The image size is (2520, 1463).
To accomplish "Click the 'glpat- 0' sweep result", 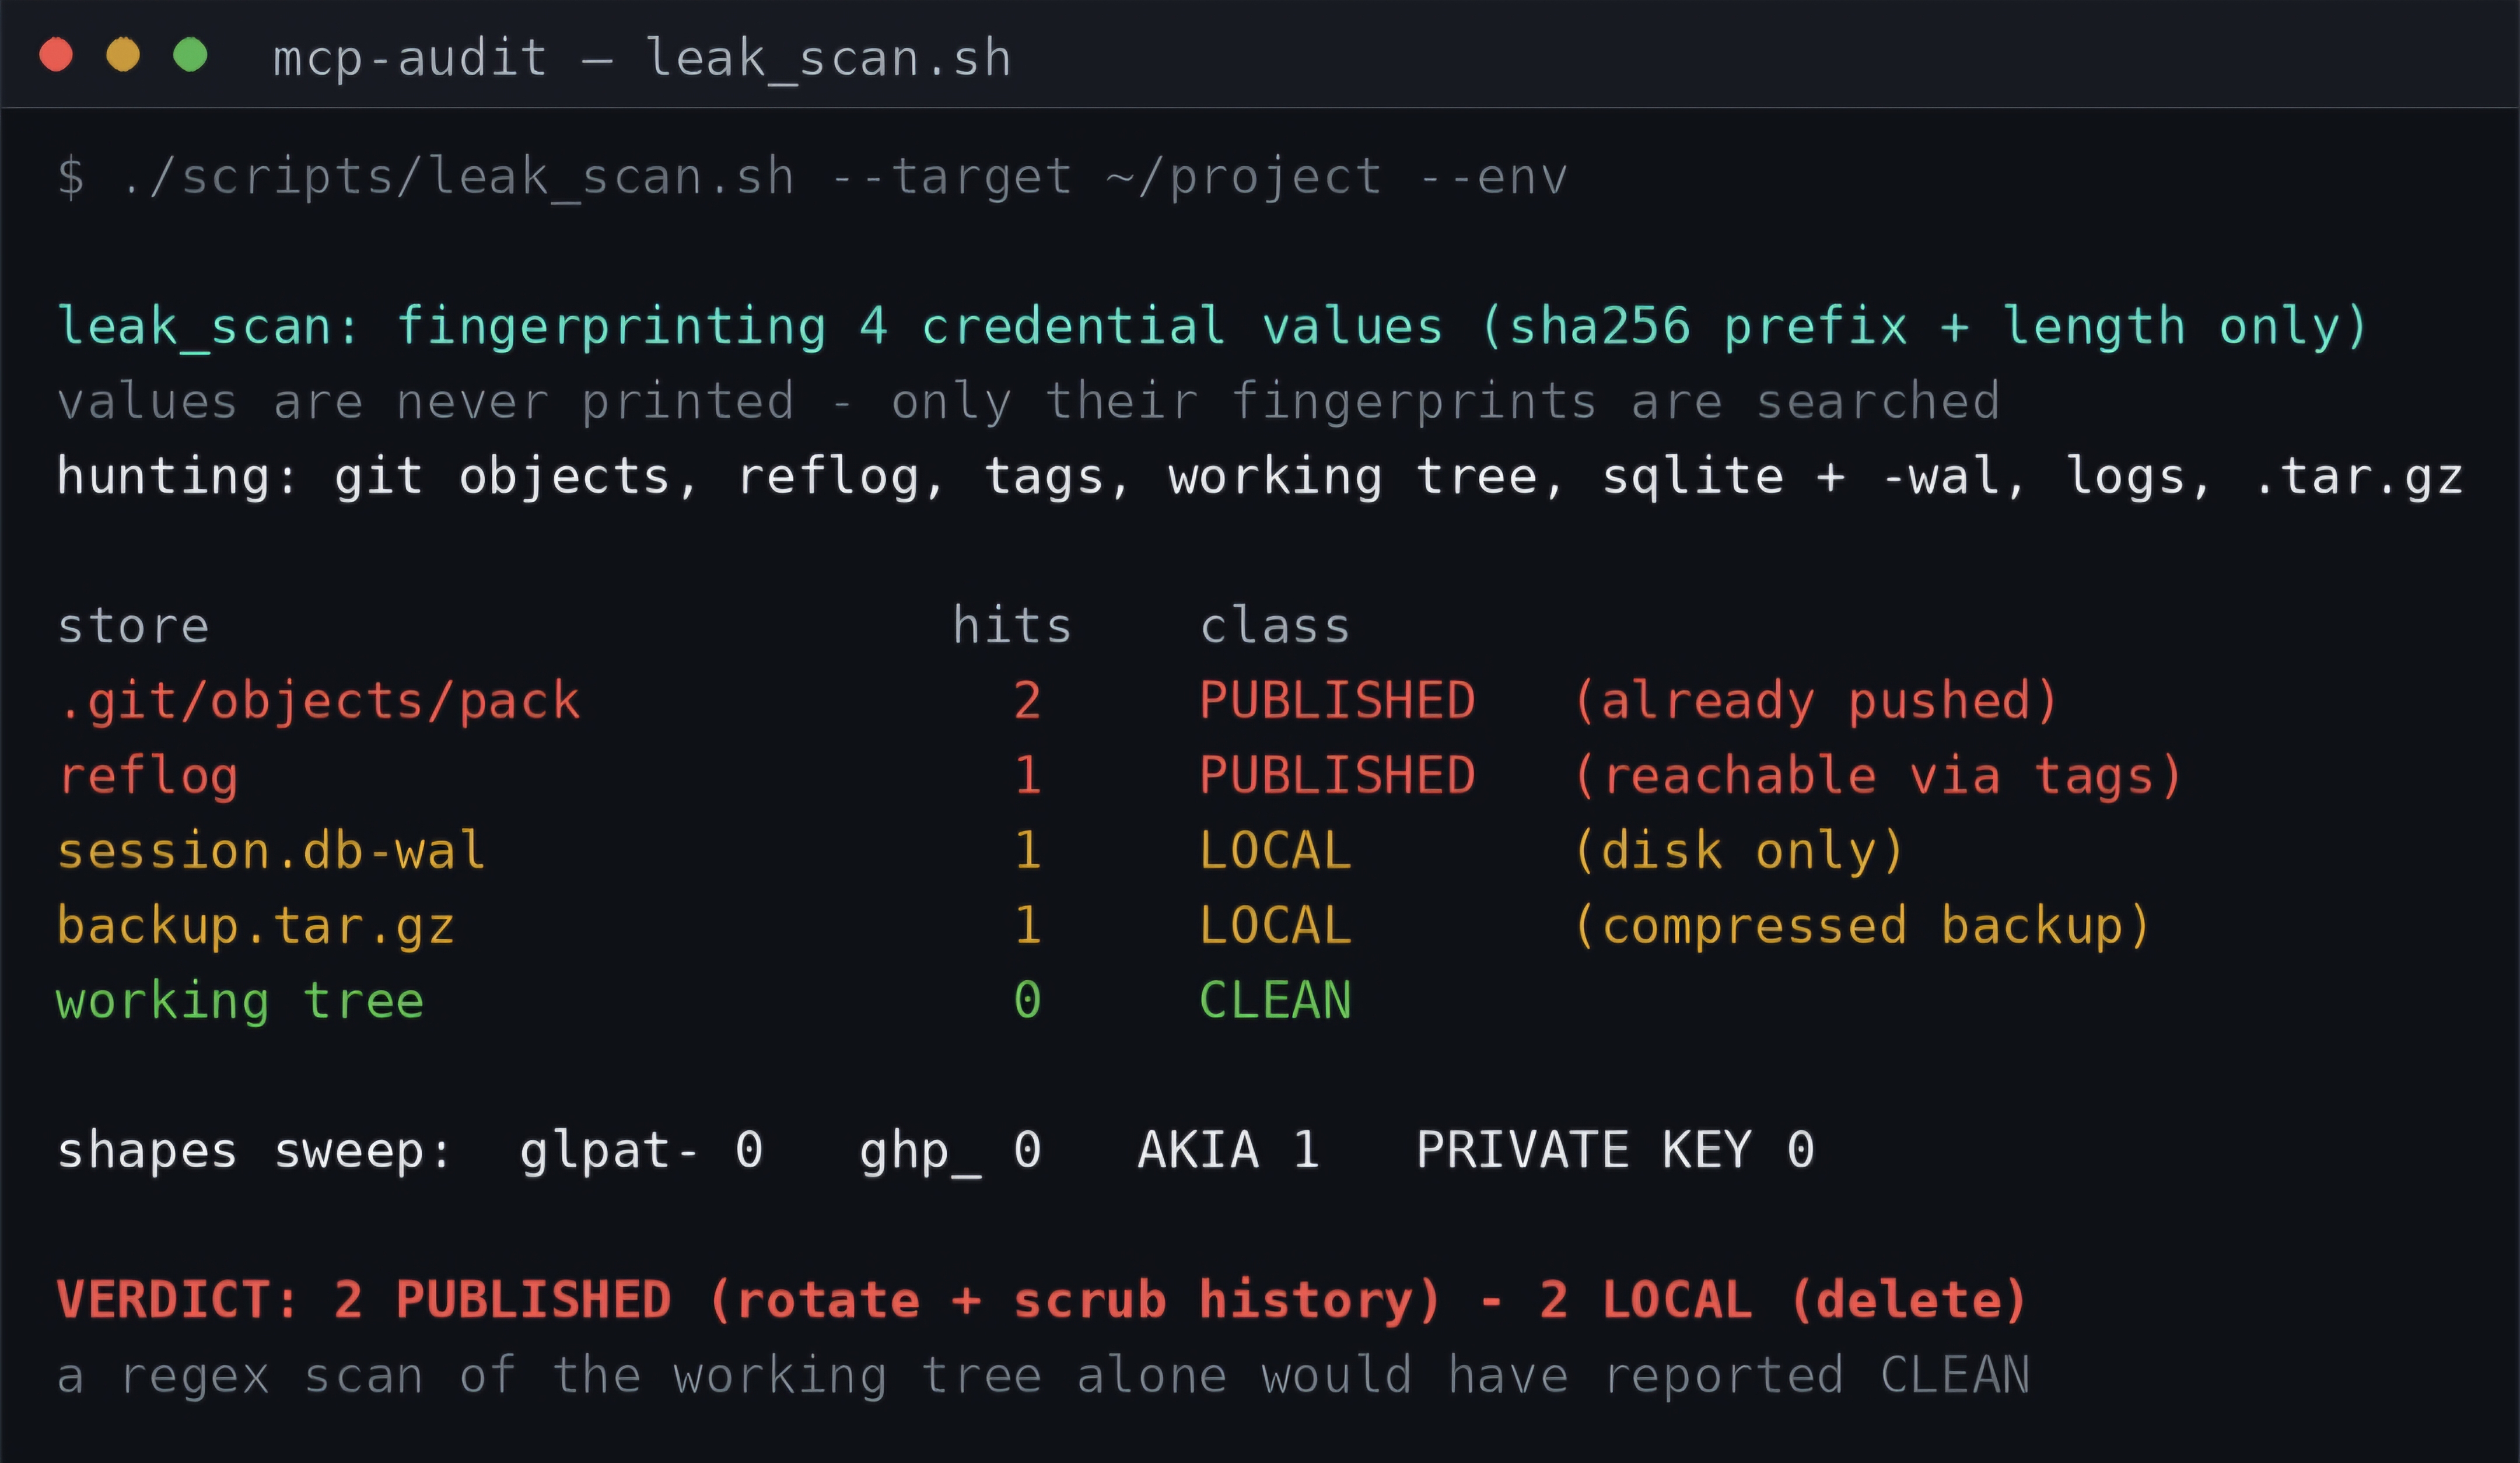I will click(x=641, y=1152).
